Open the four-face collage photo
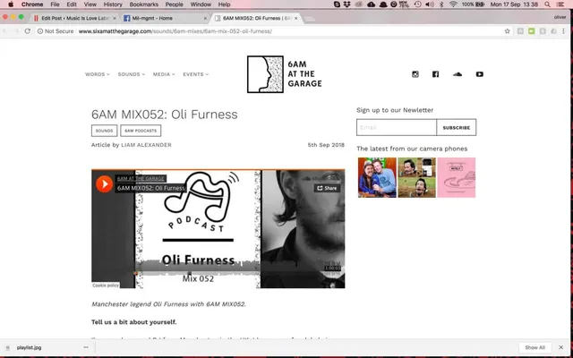This screenshot has width=573, height=358. click(x=416, y=177)
